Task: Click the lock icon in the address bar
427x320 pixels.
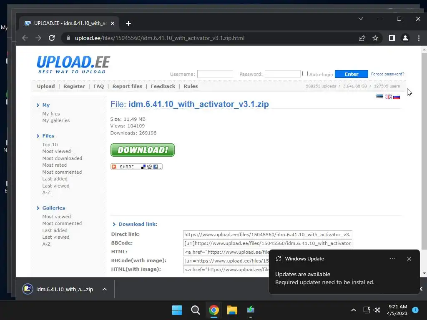Action: point(68,38)
